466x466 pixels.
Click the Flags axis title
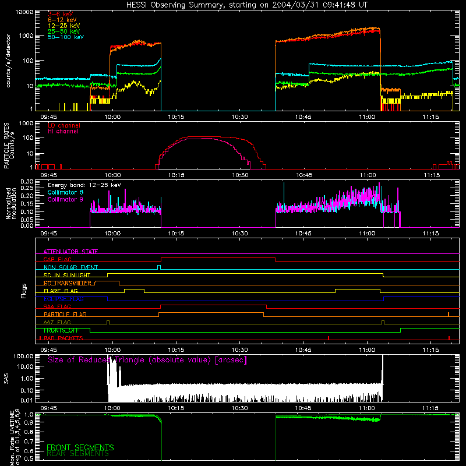(23, 291)
